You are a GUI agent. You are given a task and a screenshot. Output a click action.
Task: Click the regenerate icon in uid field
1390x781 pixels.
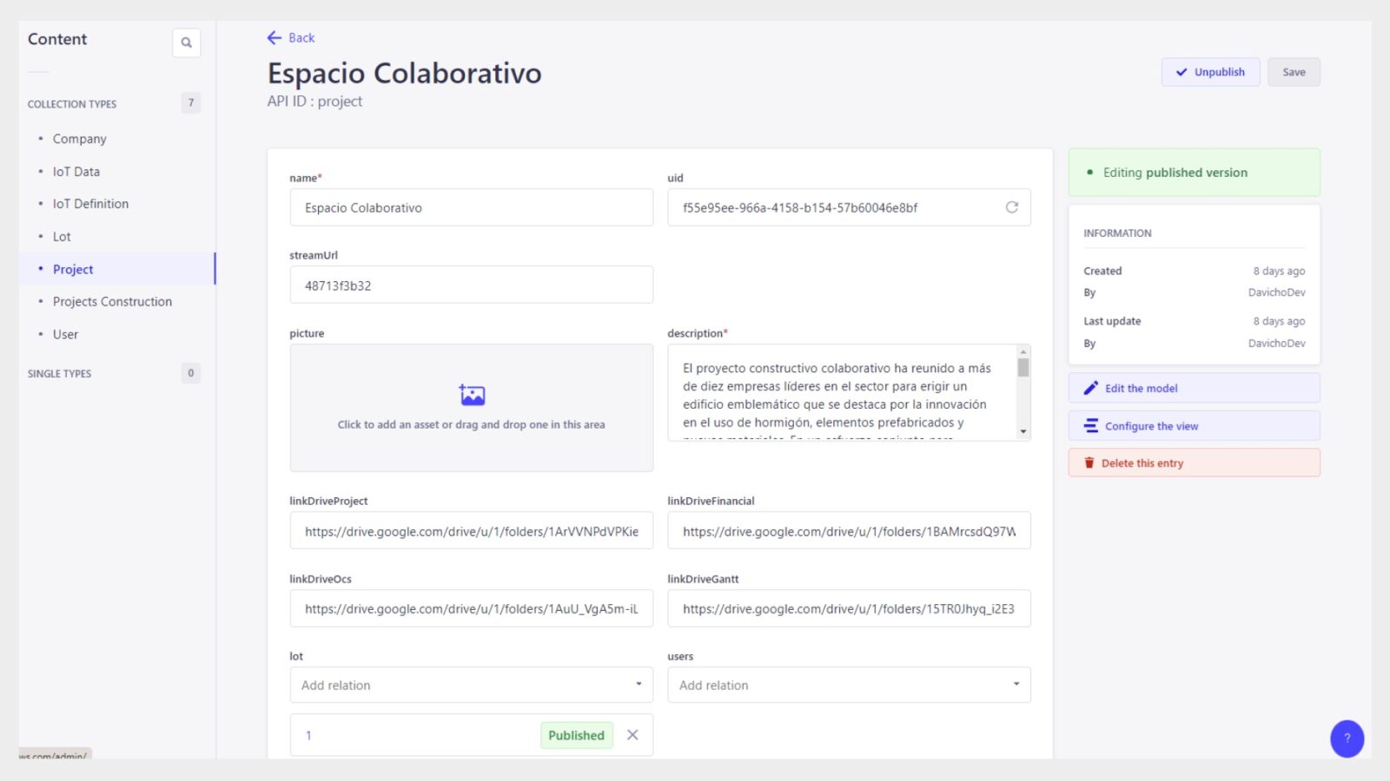[1011, 207]
